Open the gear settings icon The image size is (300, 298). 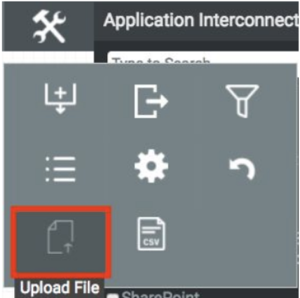tap(151, 166)
